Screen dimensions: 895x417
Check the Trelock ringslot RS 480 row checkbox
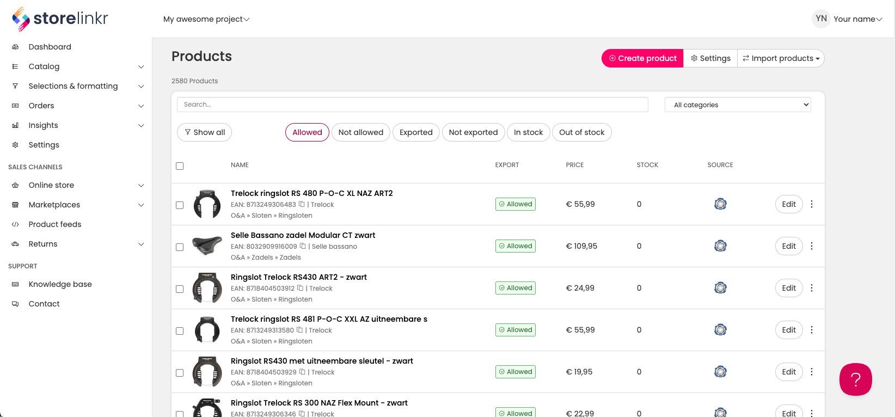click(x=180, y=205)
